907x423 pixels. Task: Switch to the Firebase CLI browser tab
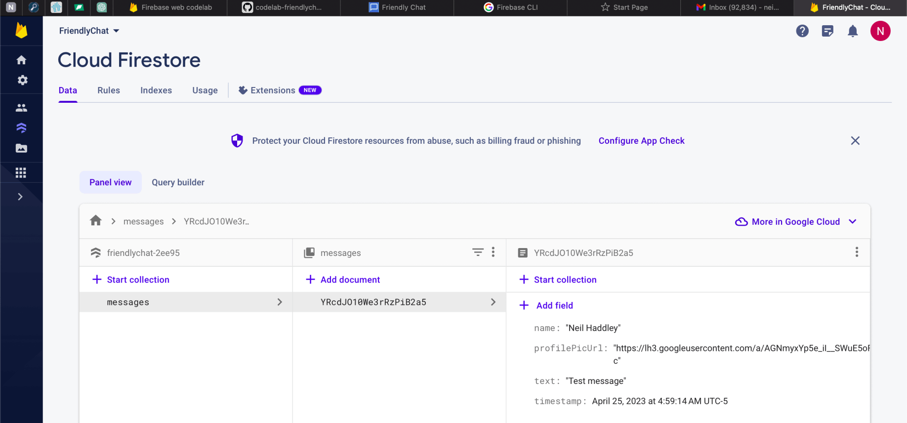(x=510, y=7)
